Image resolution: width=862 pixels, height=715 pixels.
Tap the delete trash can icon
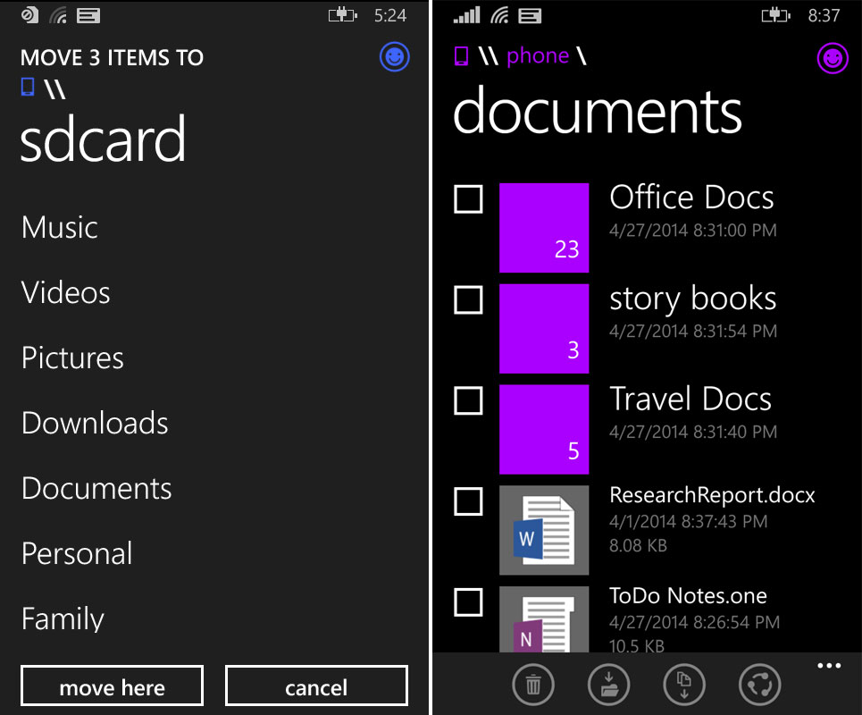[533, 686]
